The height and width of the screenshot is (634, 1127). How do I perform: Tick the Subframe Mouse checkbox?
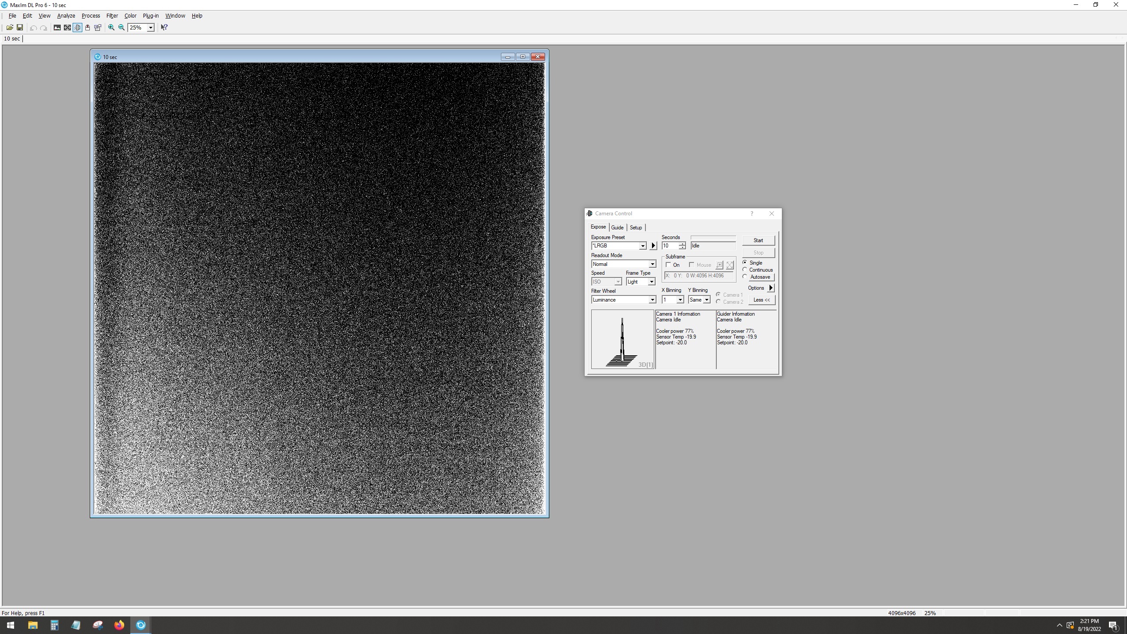click(x=692, y=265)
